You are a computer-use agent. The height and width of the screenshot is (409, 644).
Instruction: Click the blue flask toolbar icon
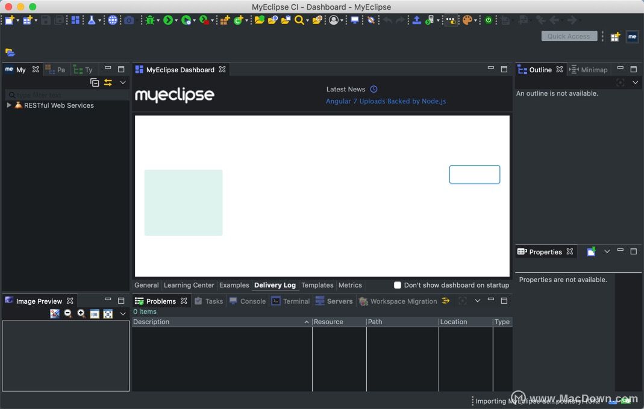point(92,20)
